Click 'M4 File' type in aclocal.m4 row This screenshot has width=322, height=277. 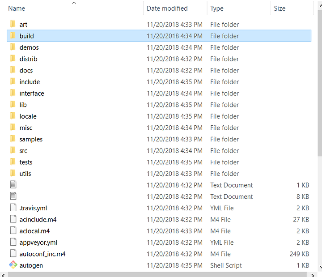coord(220,231)
